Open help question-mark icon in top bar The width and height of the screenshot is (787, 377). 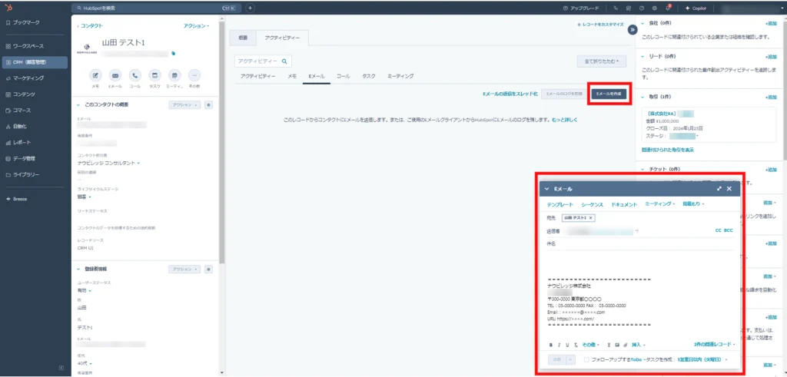[642, 8]
